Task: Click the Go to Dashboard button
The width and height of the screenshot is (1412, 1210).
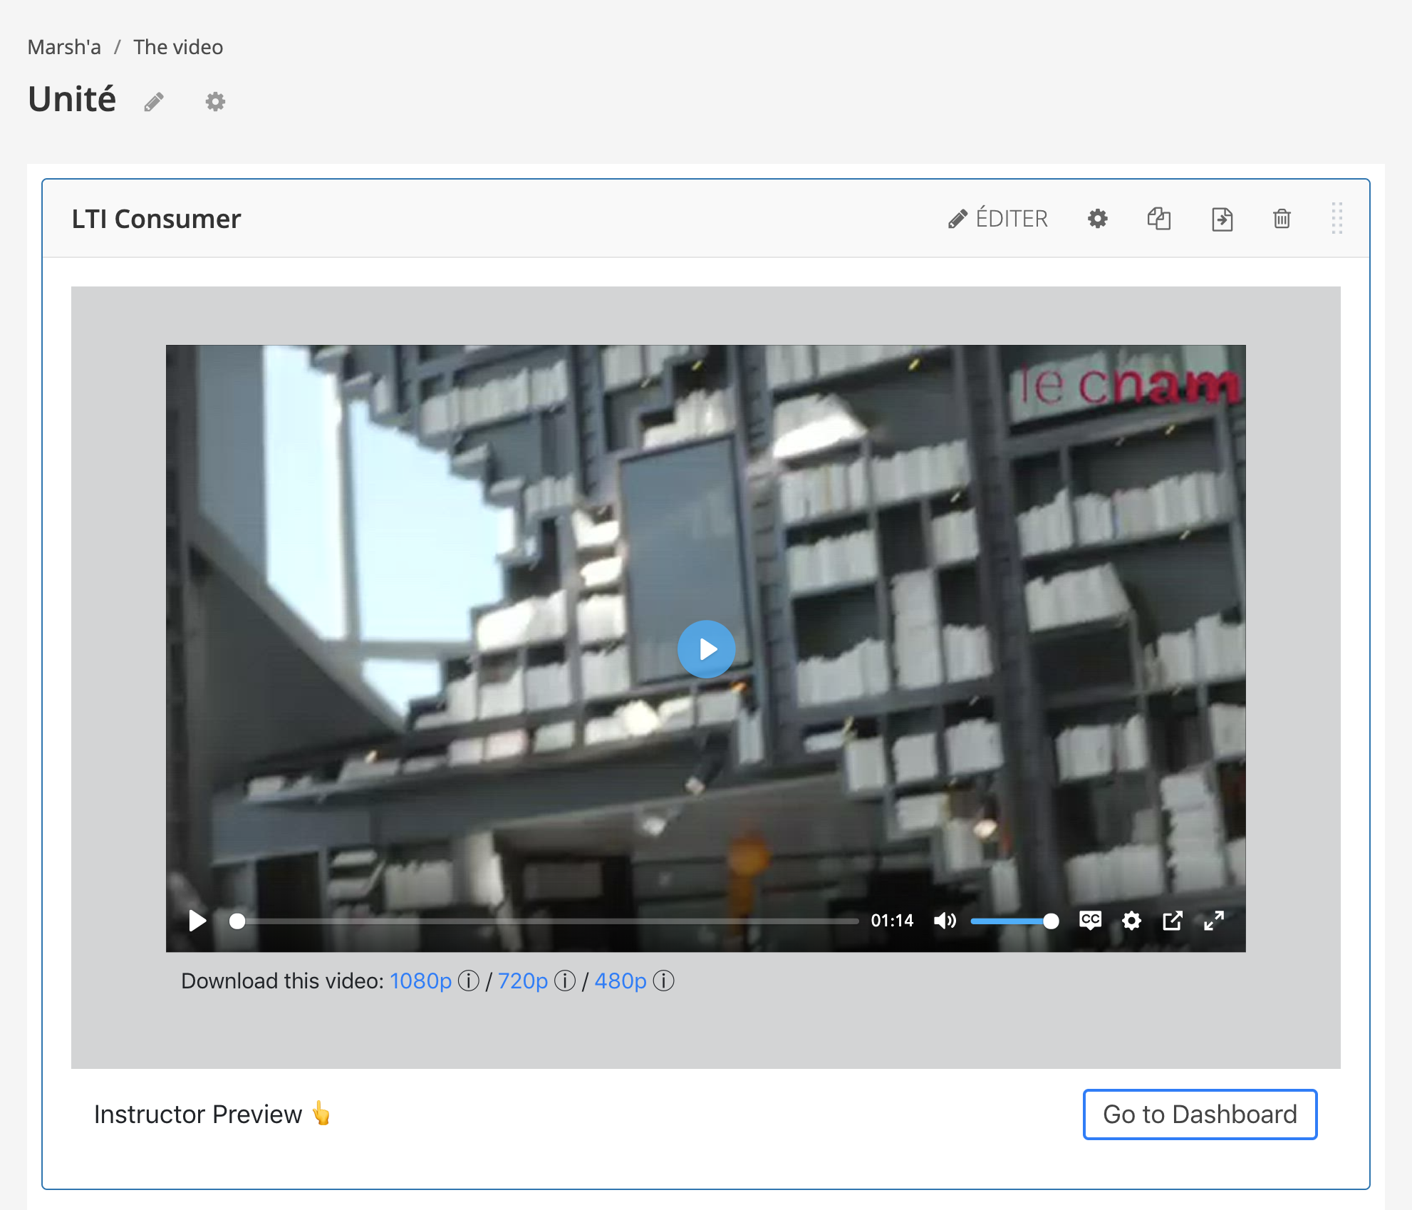Action: point(1200,1115)
